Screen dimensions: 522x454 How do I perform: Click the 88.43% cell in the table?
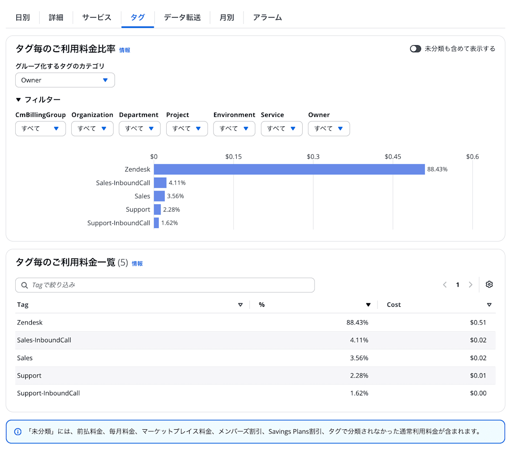(x=358, y=322)
